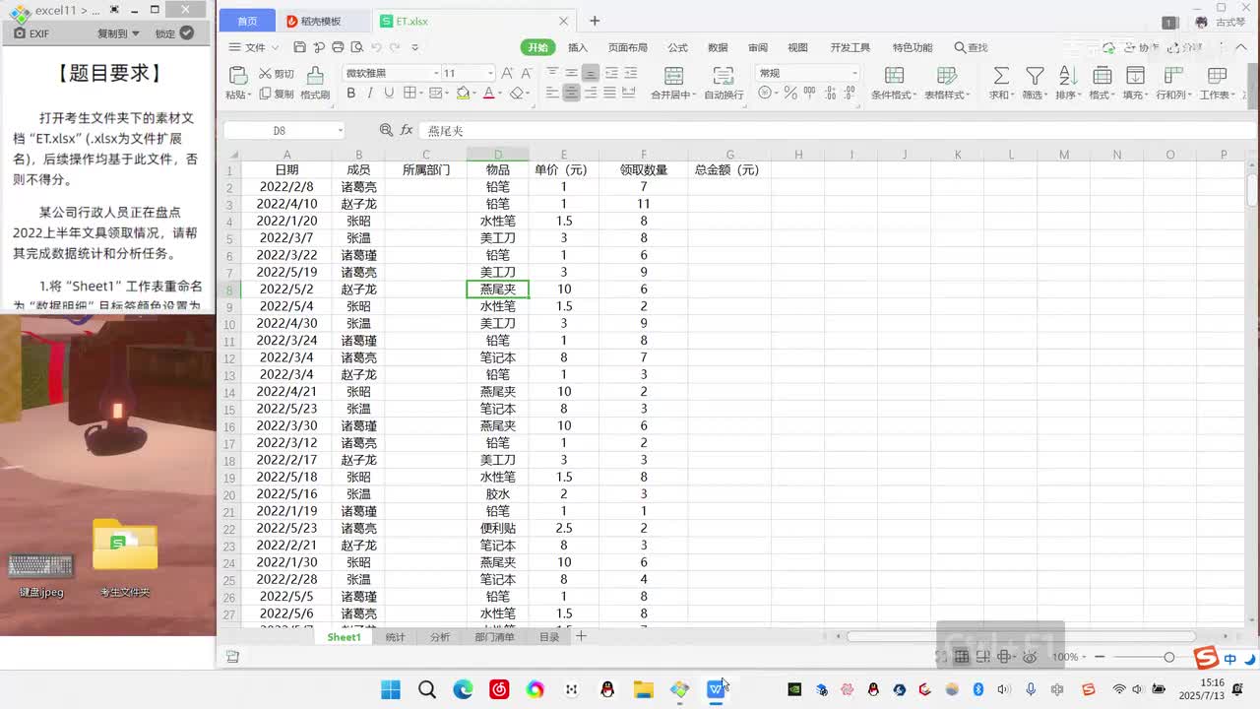Image resolution: width=1260 pixels, height=709 pixels.
Task: Open the 考生文件夹 folder on the desktop
Action: (x=125, y=558)
